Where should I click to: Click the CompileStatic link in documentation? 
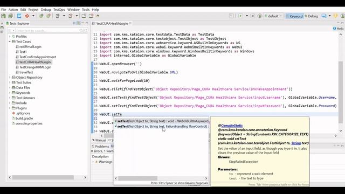[232, 126]
